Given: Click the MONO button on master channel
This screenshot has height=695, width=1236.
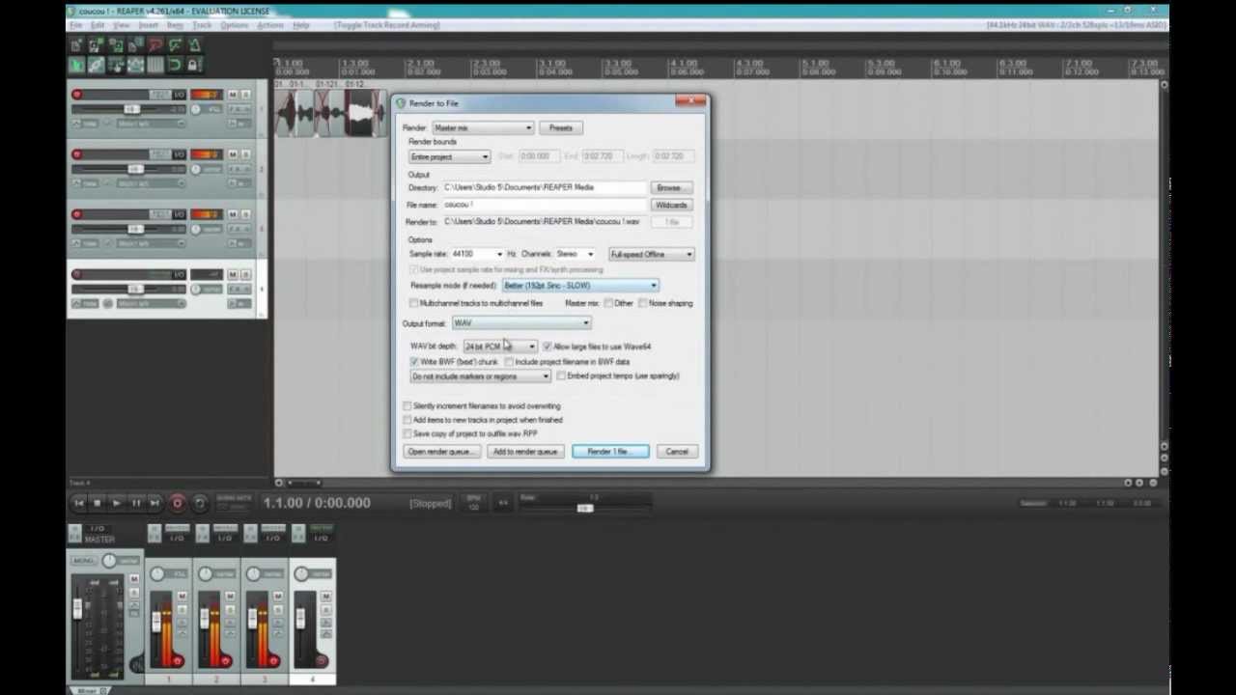Looking at the screenshot, I should point(83,561).
